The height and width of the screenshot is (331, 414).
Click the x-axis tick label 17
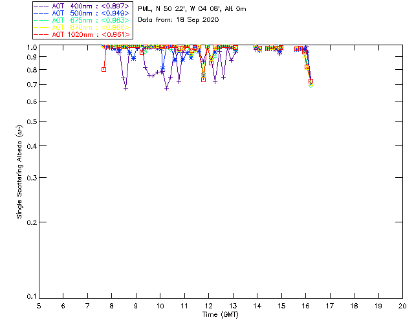click(x=330, y=306)
